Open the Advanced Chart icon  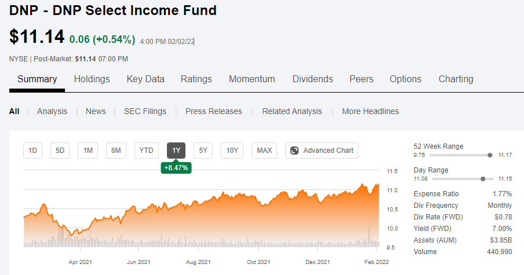pos(294,151)
